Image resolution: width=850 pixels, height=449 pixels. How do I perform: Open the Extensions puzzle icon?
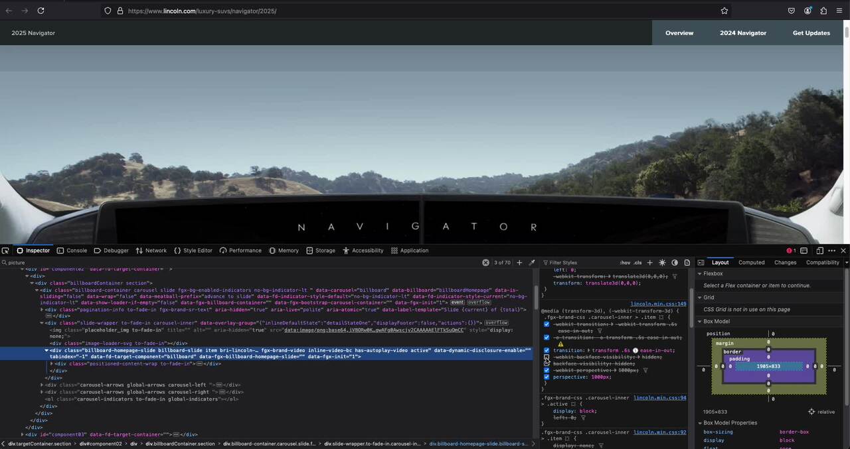tap(823, 11)
